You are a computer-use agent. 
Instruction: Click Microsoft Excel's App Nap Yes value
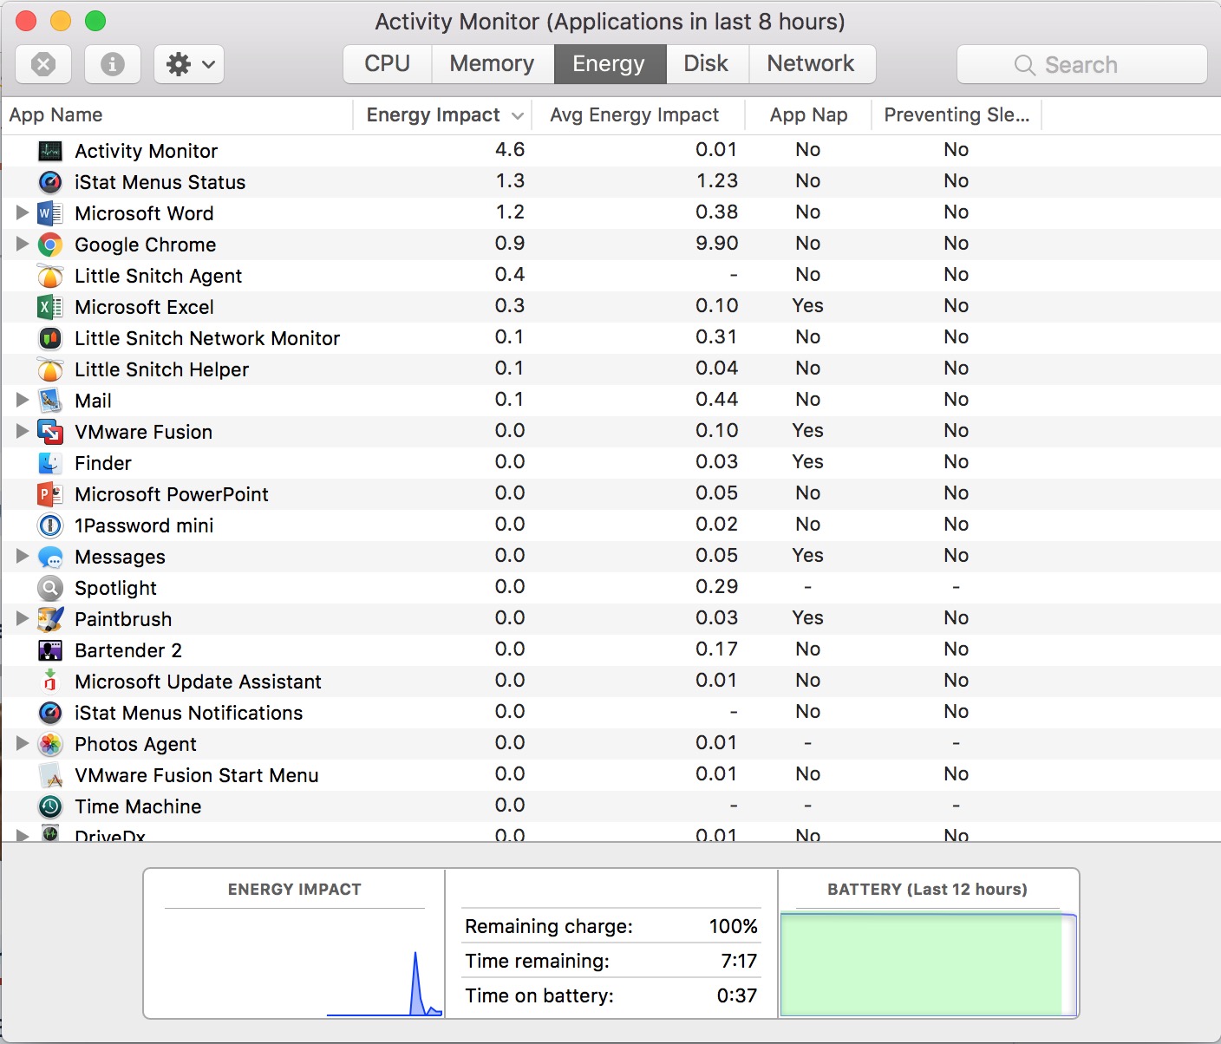click(x=807, y=306)
